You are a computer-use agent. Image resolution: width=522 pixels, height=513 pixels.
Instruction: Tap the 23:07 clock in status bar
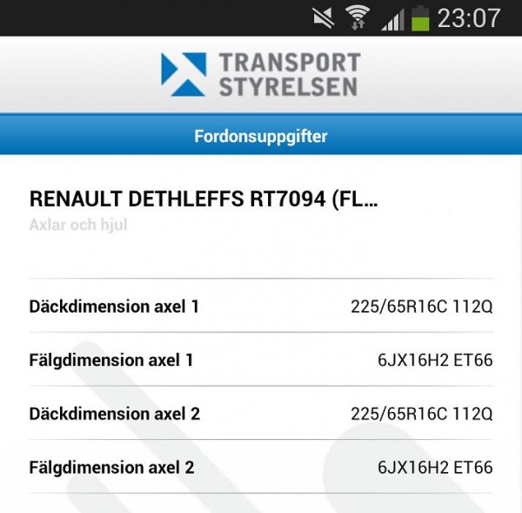pos(469,17)
